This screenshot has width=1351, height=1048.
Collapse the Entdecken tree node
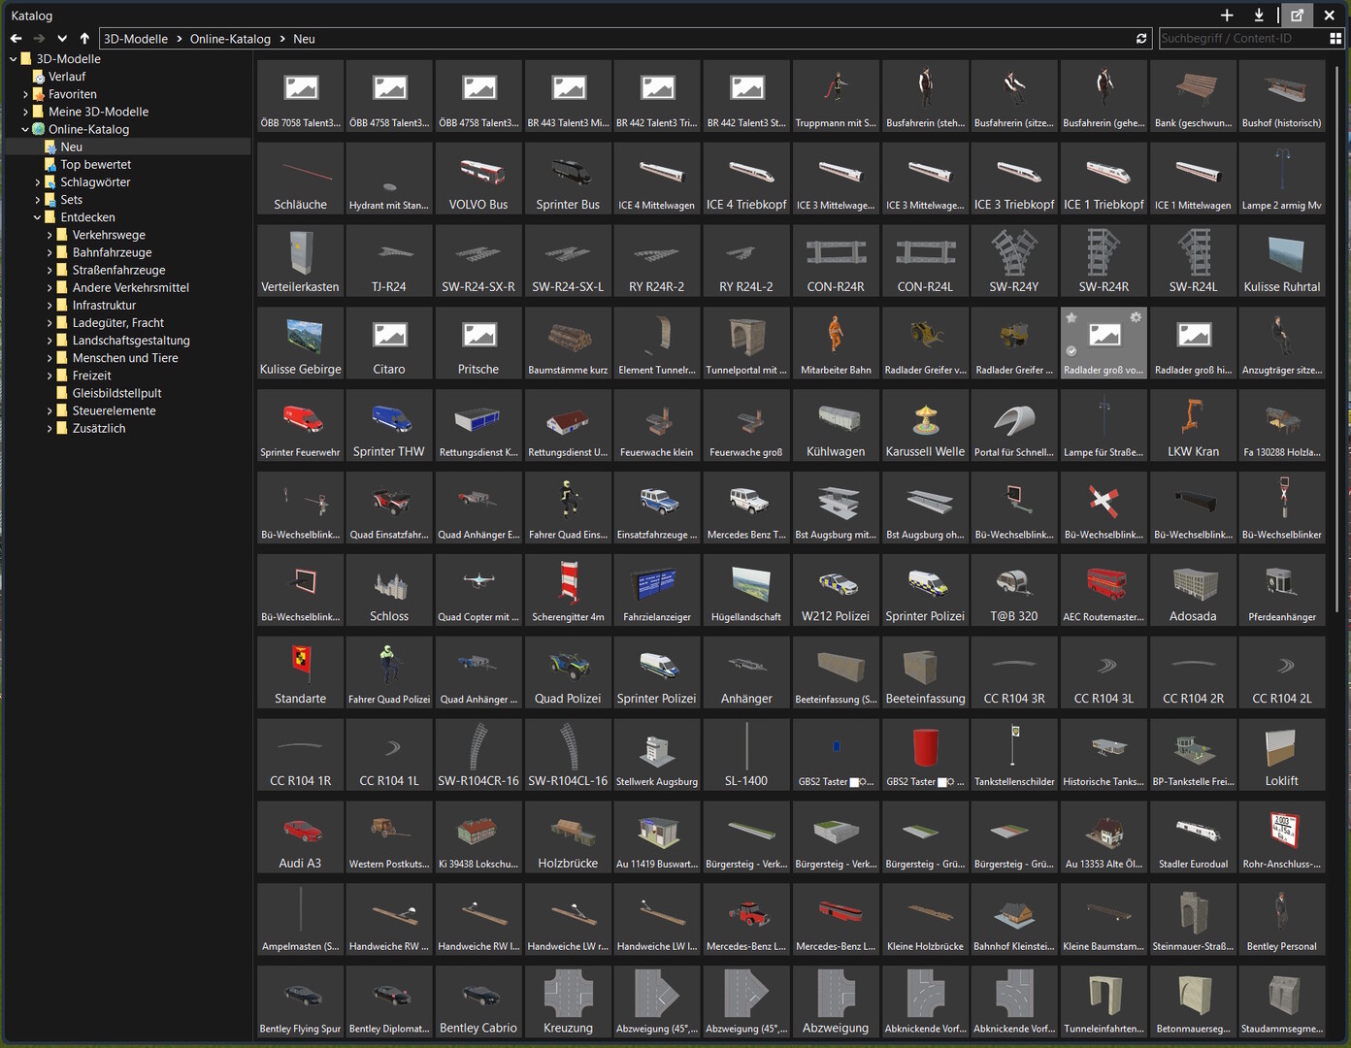[x=37, y=217]
